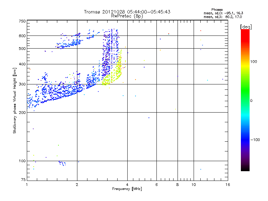Click the "16" MHz x-axis tick label
Screen dimensions: 268x201
228,185
